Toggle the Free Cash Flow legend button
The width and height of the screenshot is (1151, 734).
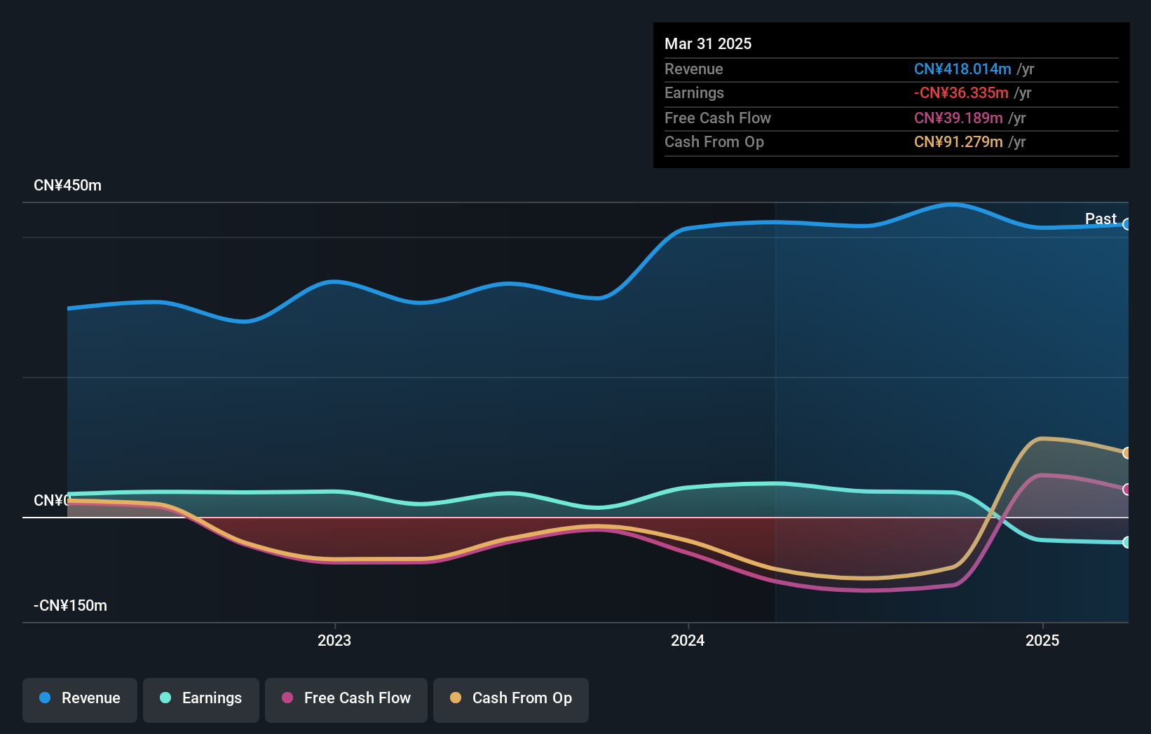click(x=346, y=700)
